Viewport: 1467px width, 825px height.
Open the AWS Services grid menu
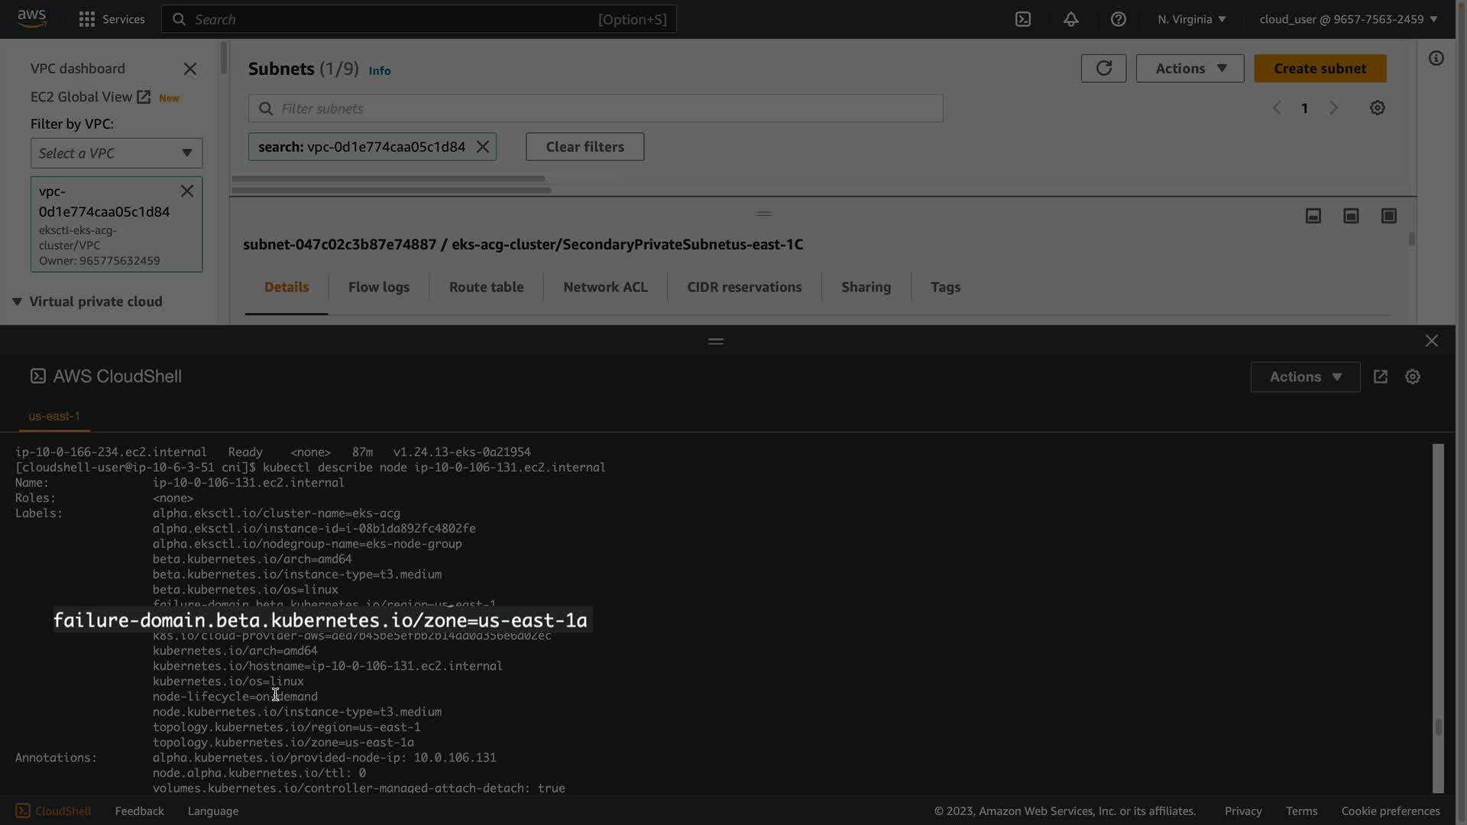click(87, 19)
